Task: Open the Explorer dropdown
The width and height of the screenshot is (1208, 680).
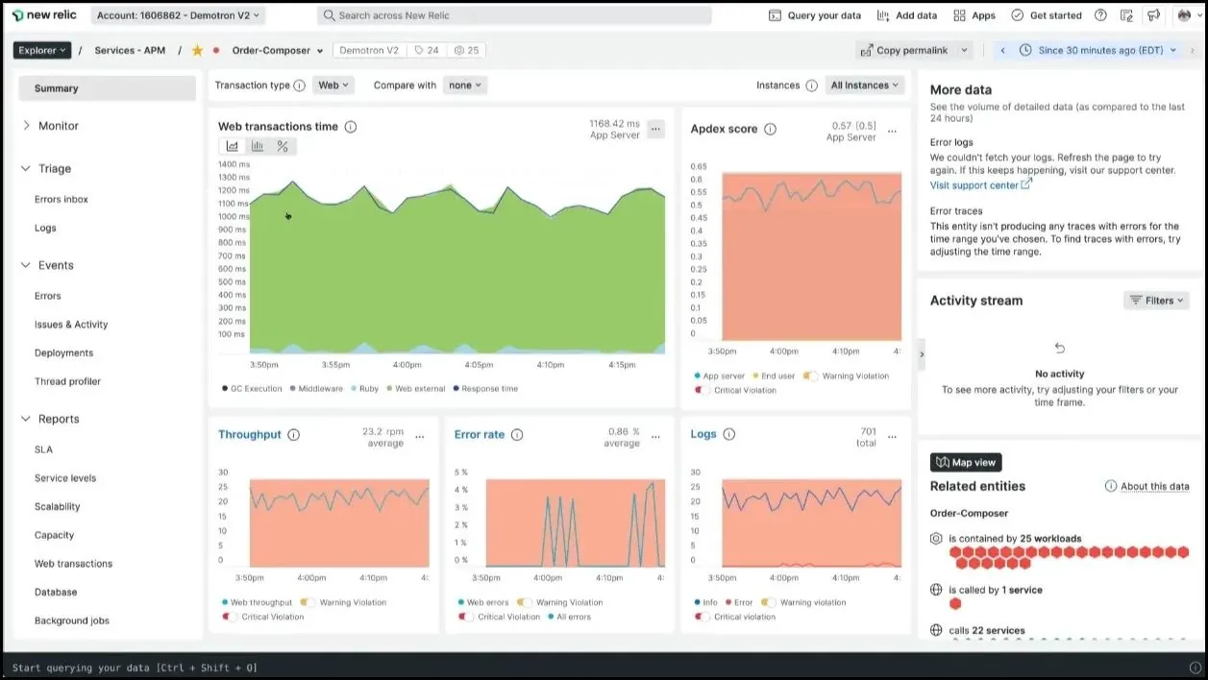Action: click(x=42, y=50)
